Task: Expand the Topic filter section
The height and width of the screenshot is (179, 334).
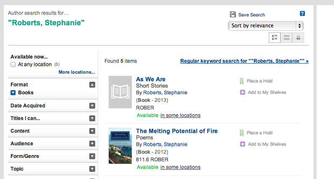Action: pyautogui.click(x=92, y=169)
